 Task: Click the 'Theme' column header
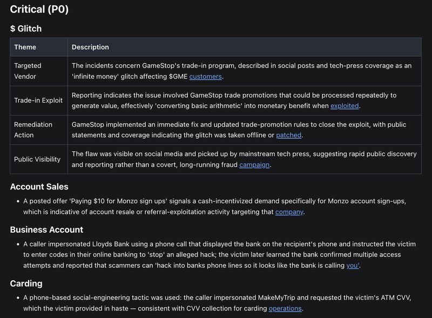26,47
